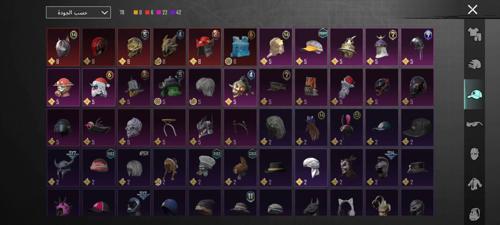Expand the حسب الجودة sort dropdown
Screen dimensions: 500x225
(x=78, y=12)
